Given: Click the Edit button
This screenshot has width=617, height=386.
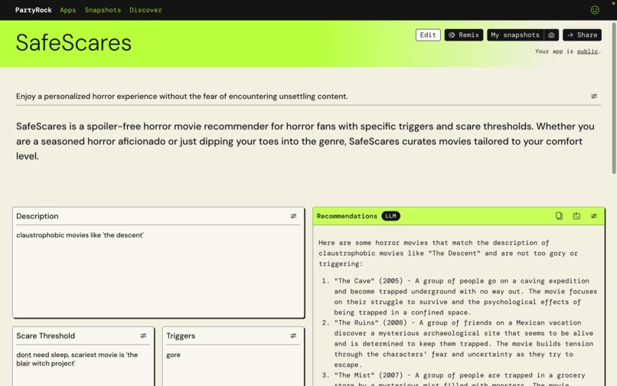Looking at the screenshot, I should tap(428, 35).
